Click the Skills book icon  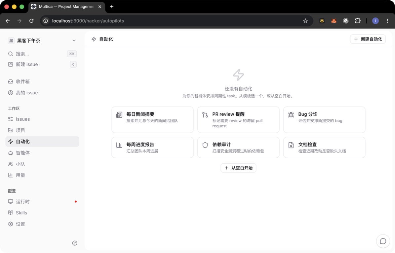pos(11,213)
